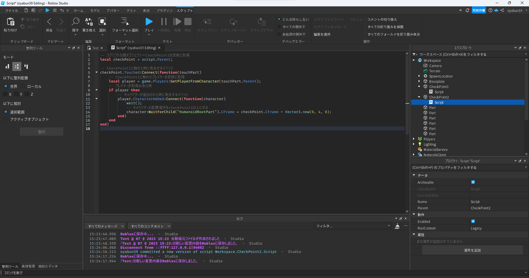This screenshot has height=278, width=529.
Task: Click the Replace (置き換え) icon
Action: [89, 21]
